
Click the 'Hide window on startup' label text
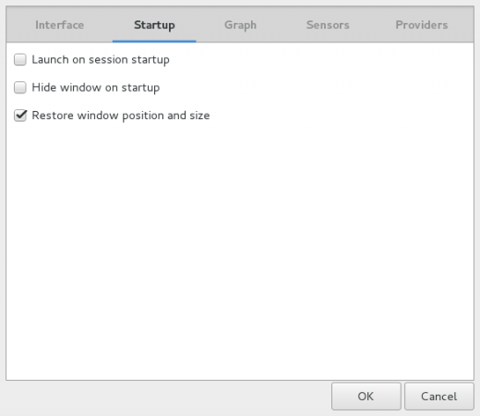96,88
